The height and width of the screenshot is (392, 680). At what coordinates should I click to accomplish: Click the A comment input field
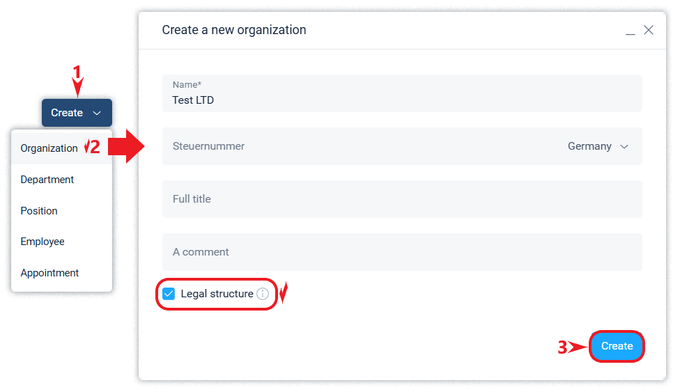point(402,252)
